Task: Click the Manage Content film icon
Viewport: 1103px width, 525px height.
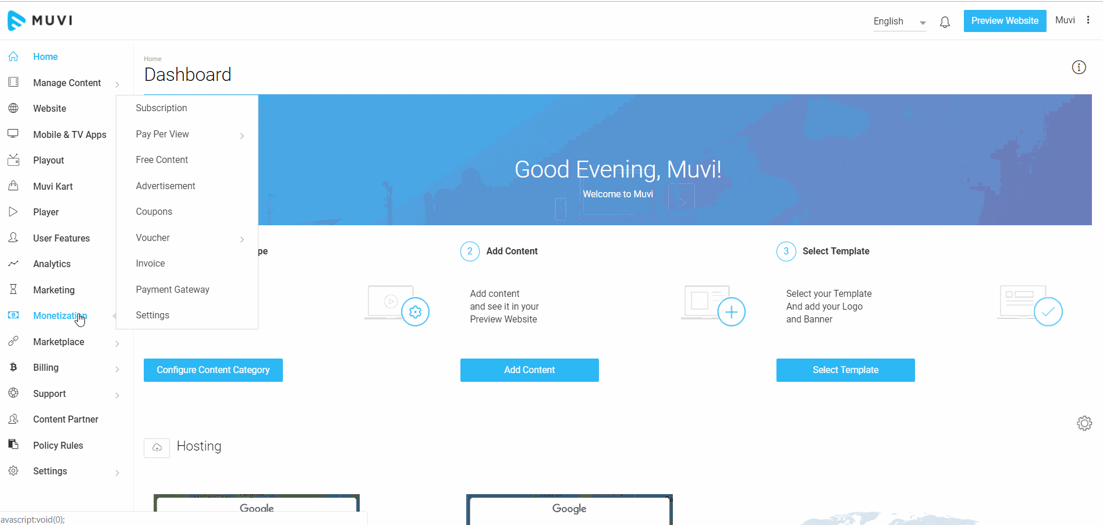Action: point(13,82)
